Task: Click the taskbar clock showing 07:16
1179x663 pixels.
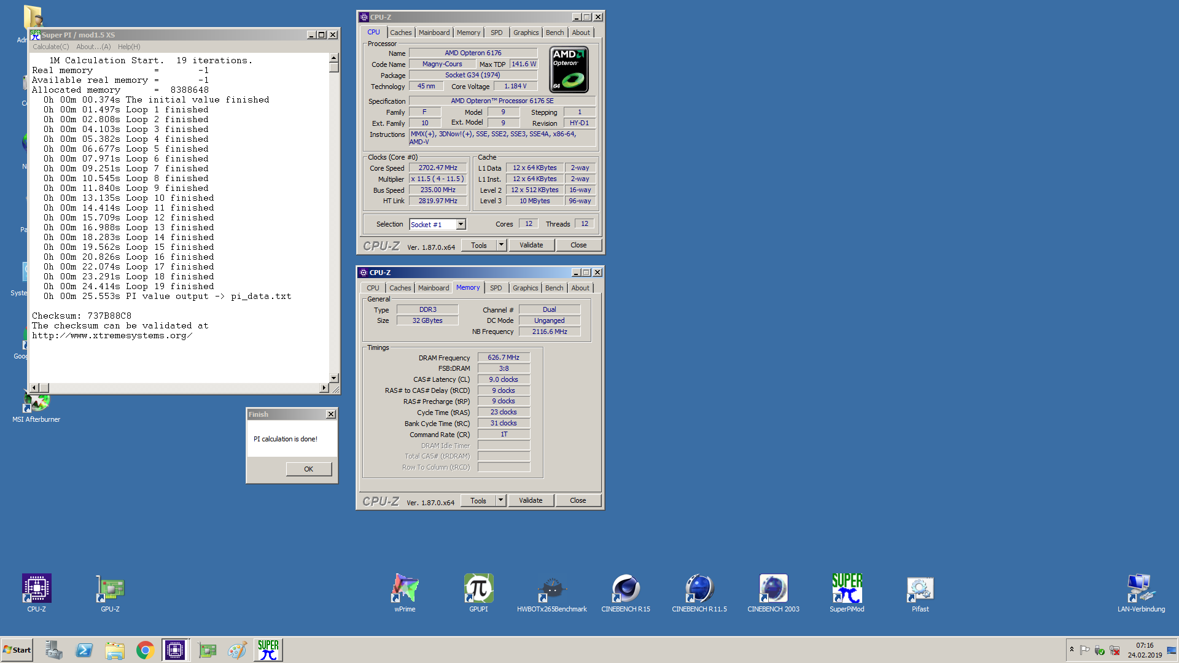Action: click(1145, 650)
